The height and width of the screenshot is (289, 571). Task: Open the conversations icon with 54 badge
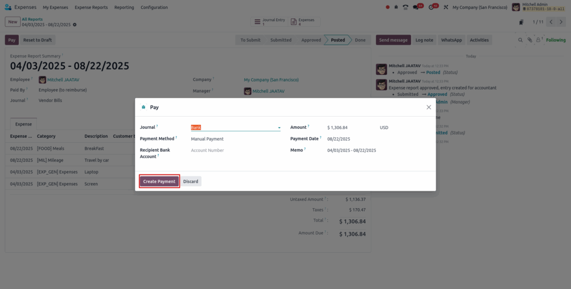(x=417, y=7)
